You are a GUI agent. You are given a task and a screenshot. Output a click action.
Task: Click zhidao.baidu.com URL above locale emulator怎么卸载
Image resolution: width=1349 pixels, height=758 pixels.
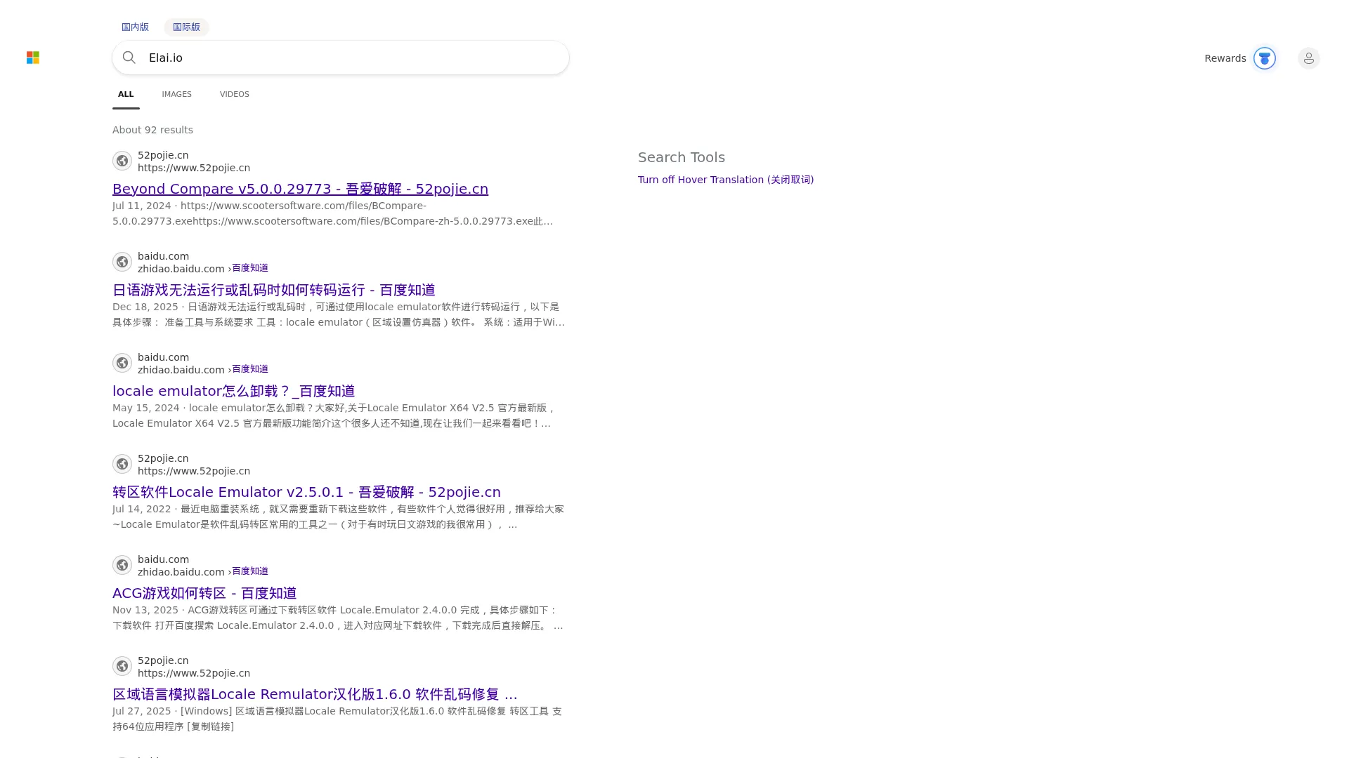(x=181, y=370)
